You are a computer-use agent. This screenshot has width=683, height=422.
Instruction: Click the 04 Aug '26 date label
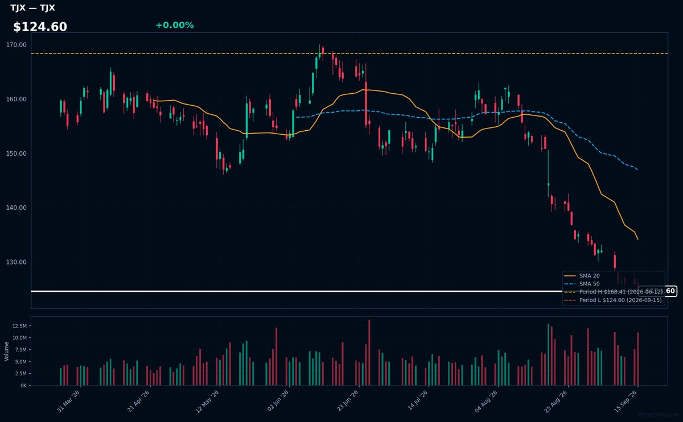[485, 402]
